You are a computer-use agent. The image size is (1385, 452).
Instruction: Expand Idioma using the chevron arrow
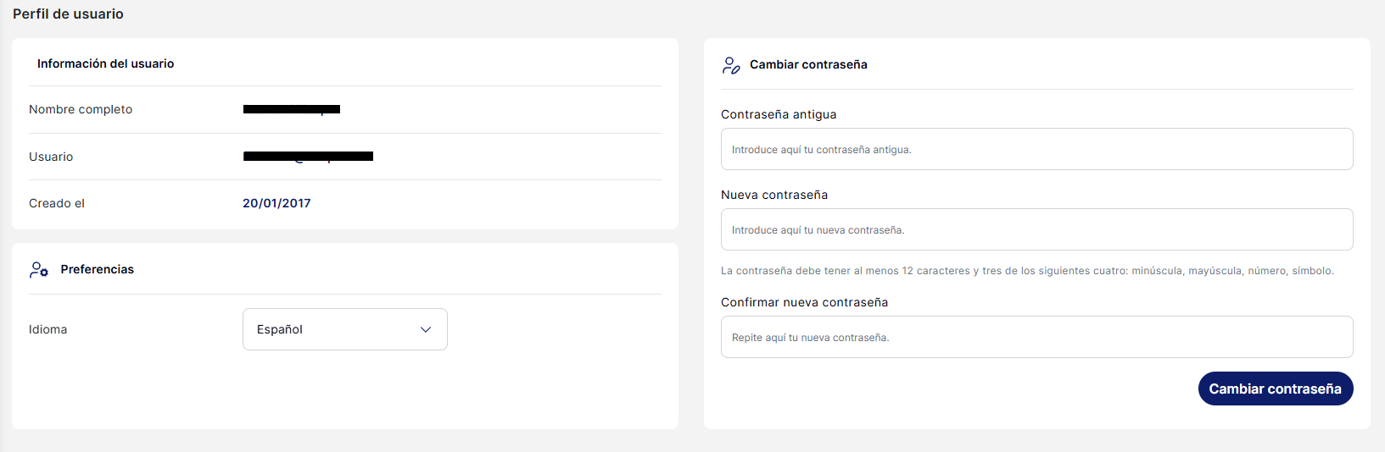click(426, 329)
